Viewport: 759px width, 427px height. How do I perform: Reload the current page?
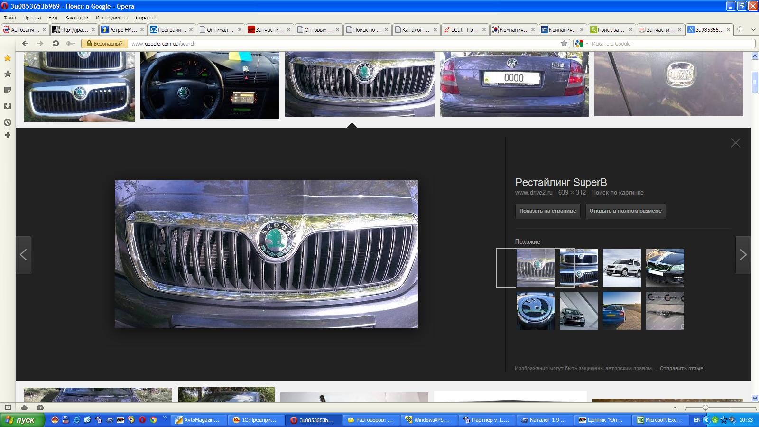tap(56, 43)
